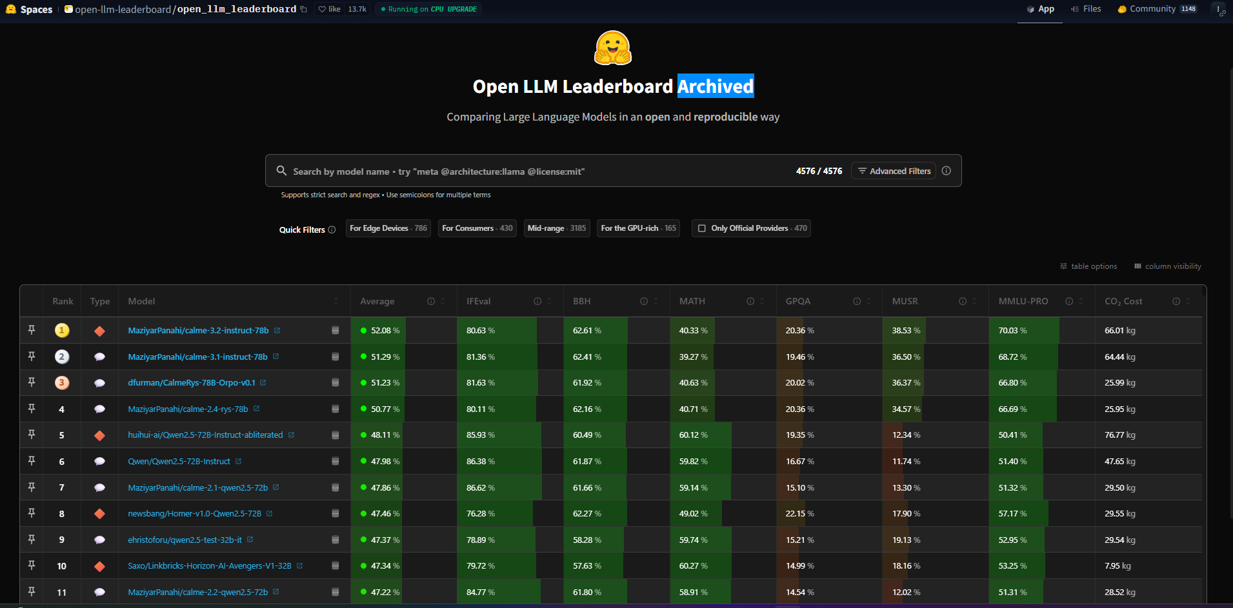The width and height of the screenshot is (1233, 608).
Task: Sort by the GPQA column arrows
Action: pos(868,301)
